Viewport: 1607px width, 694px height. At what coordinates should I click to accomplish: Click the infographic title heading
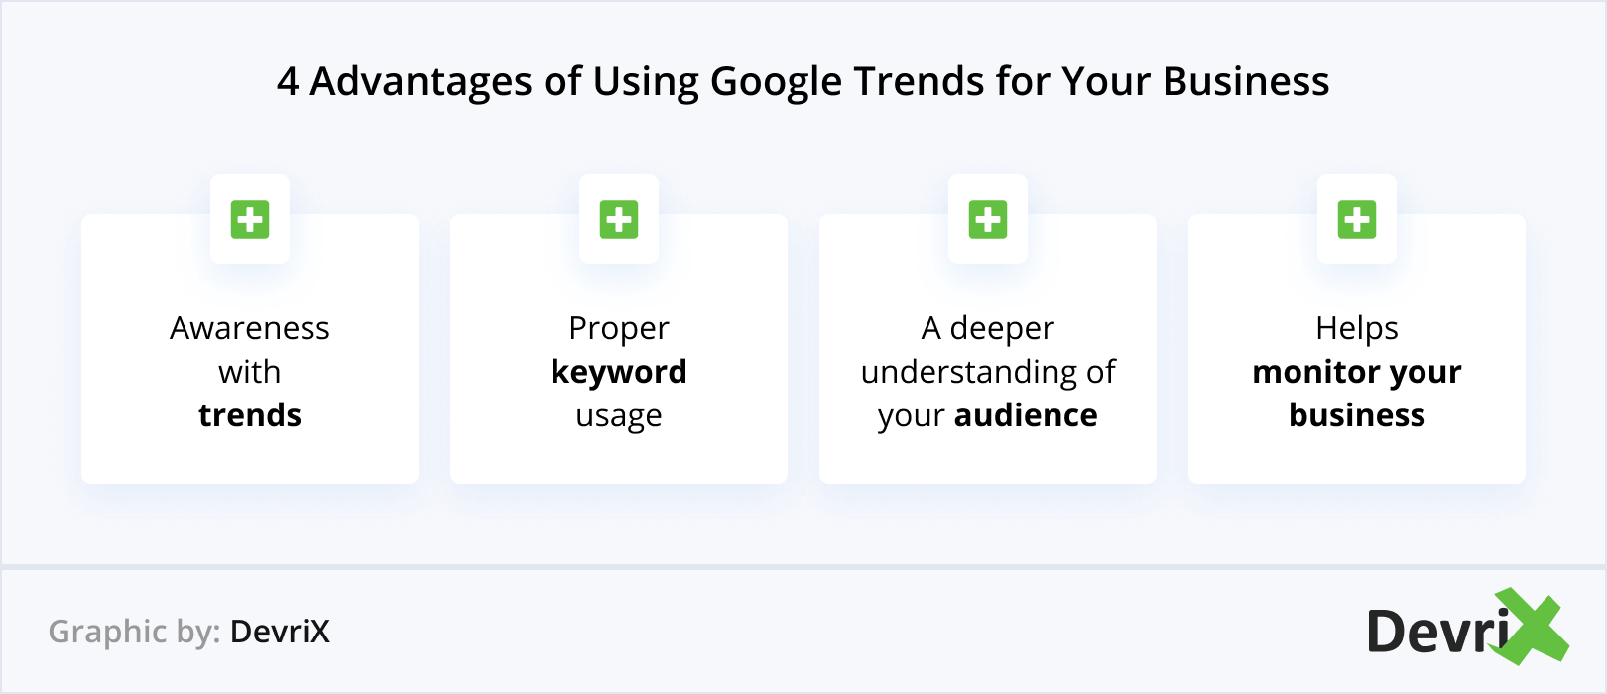click(803, 81)
